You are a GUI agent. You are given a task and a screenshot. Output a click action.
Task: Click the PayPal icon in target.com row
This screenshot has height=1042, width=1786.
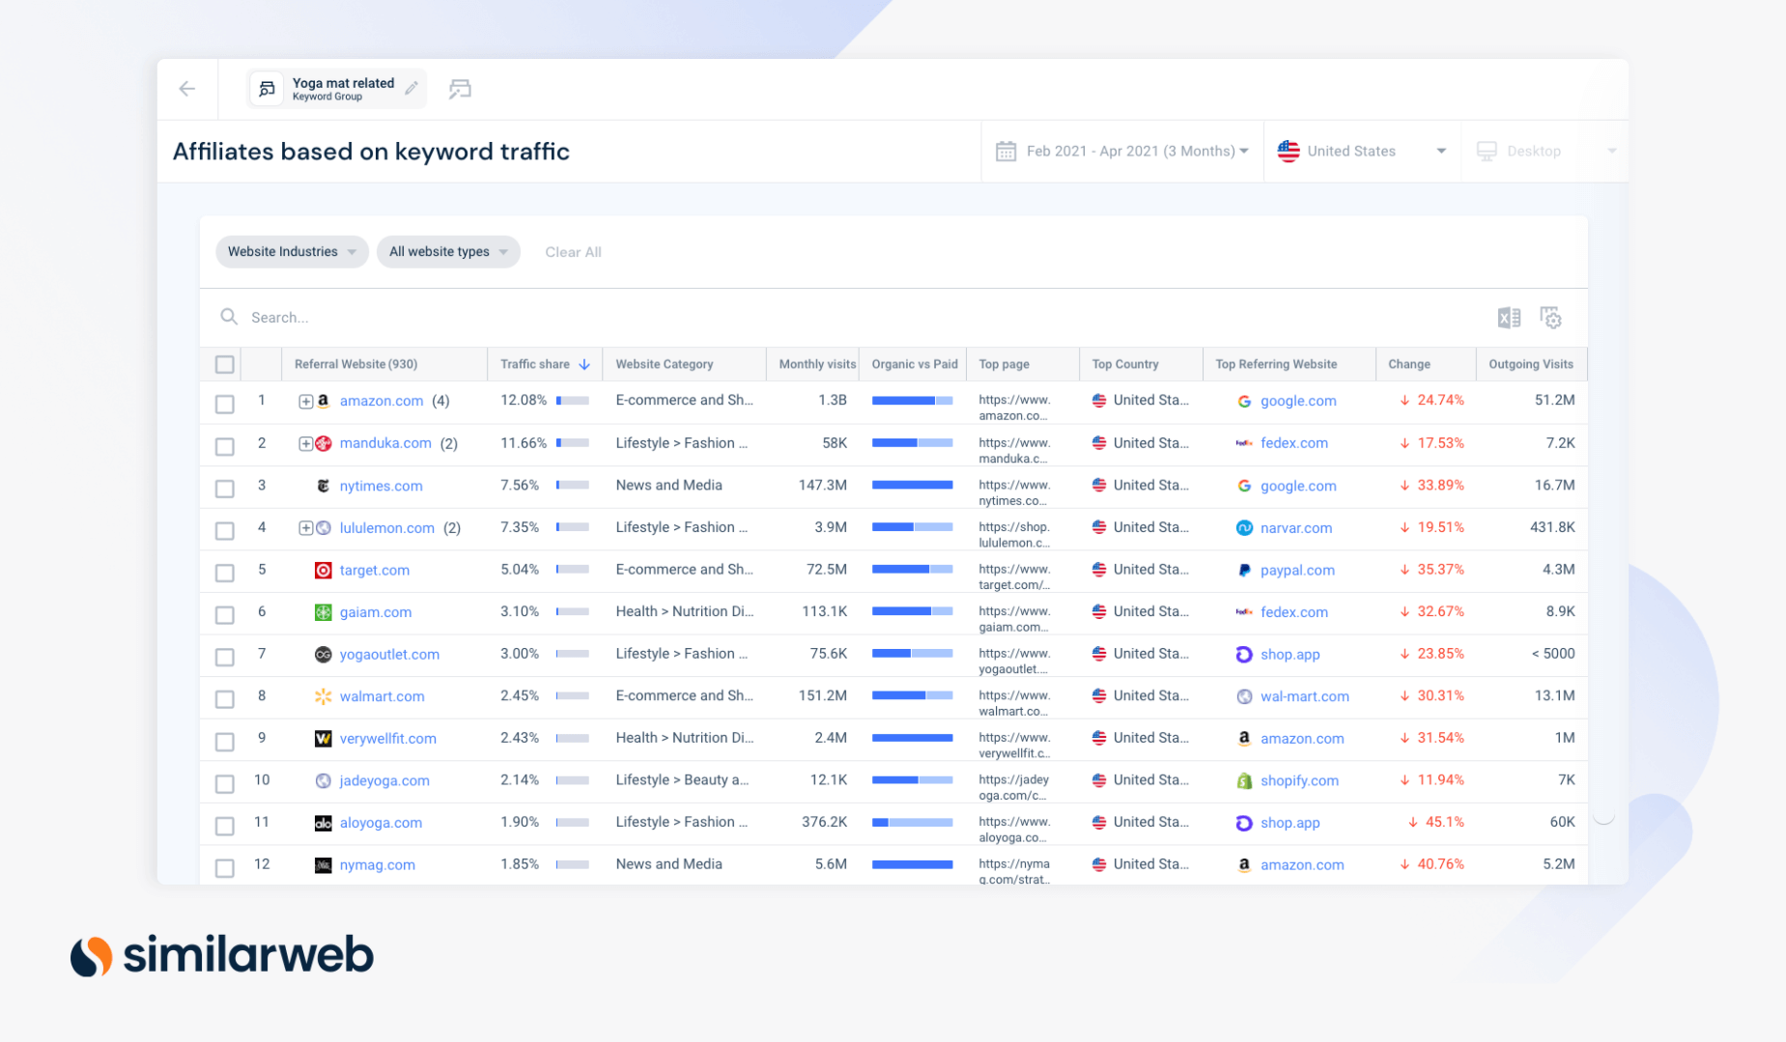click(1244, 571)
